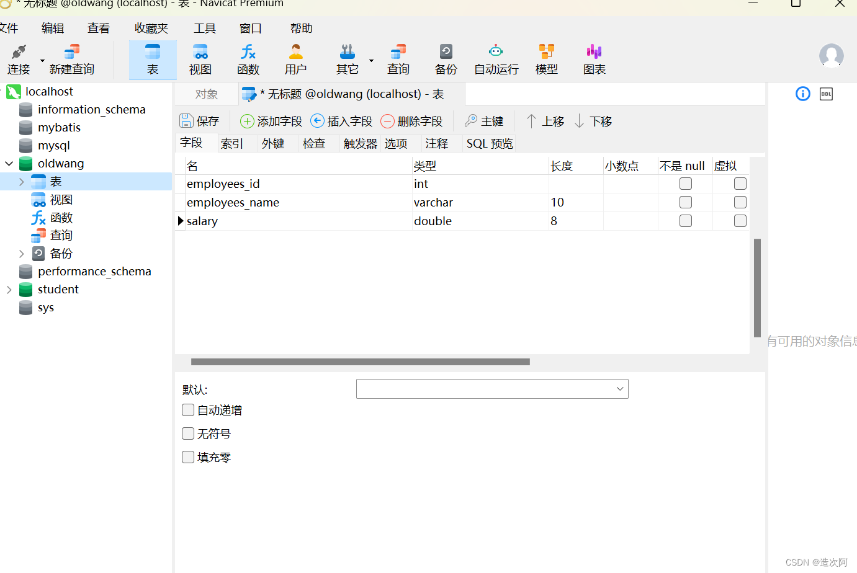Image resolution: width=857 pixels, height=573 pixels.
Task: Click Move Up (上移) button
Action: point(545,121)
